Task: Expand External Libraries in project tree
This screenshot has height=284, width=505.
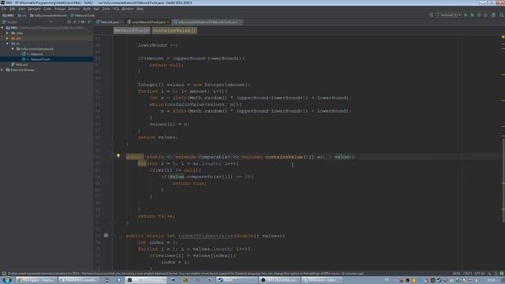Action: (2, 70)
